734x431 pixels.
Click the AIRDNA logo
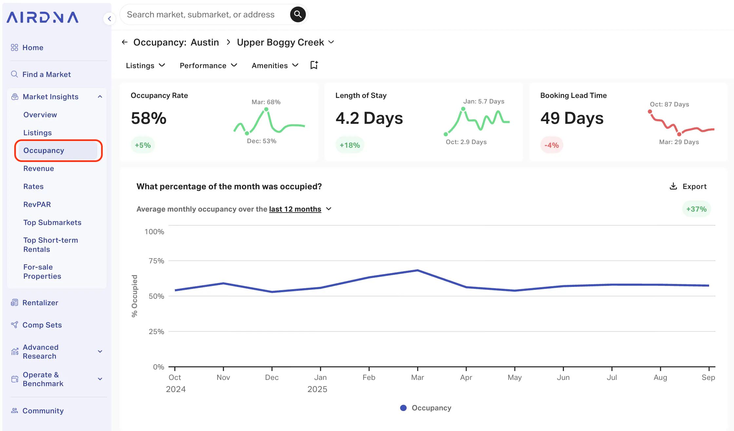click(43, 17)
